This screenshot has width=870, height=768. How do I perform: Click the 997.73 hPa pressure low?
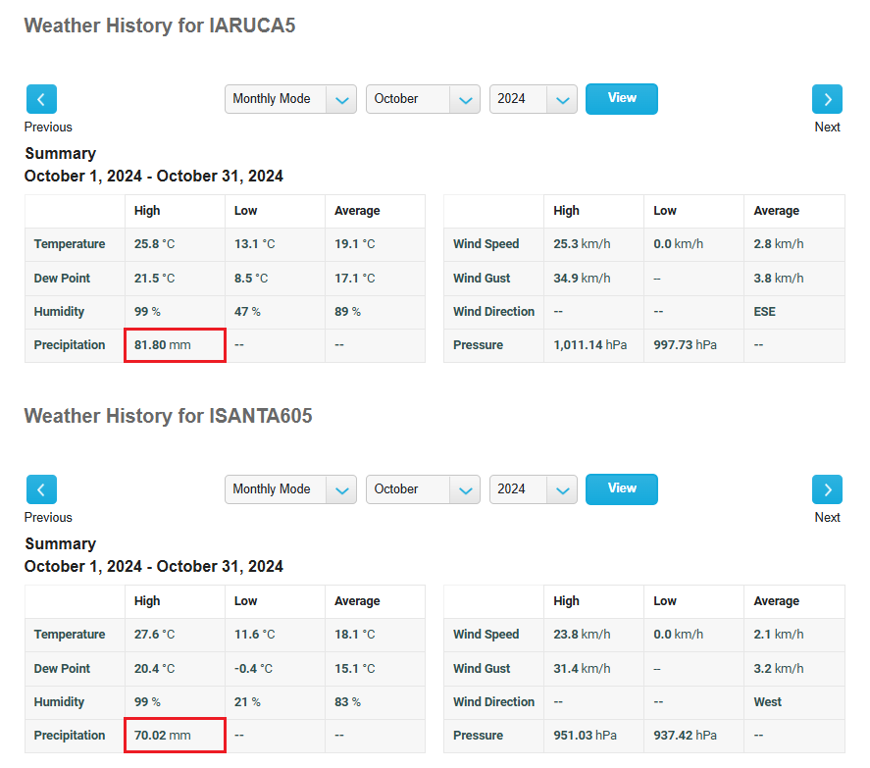coord(686,345)
